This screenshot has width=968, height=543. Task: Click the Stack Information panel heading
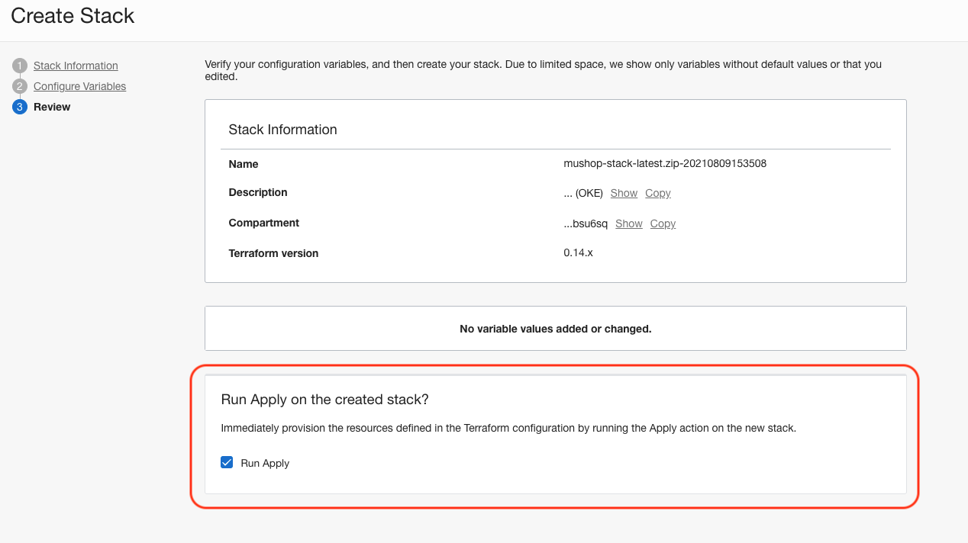pyautogui.click(x=282, y=130)
